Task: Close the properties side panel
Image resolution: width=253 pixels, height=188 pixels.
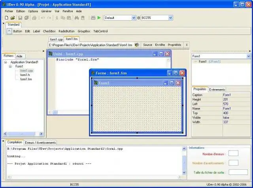Action: (x=250, y=51)
